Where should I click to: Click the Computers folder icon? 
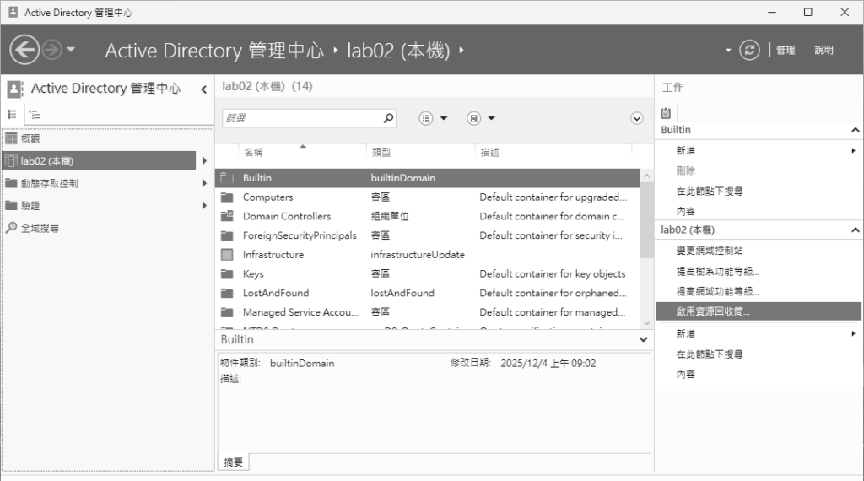(226, 197)
